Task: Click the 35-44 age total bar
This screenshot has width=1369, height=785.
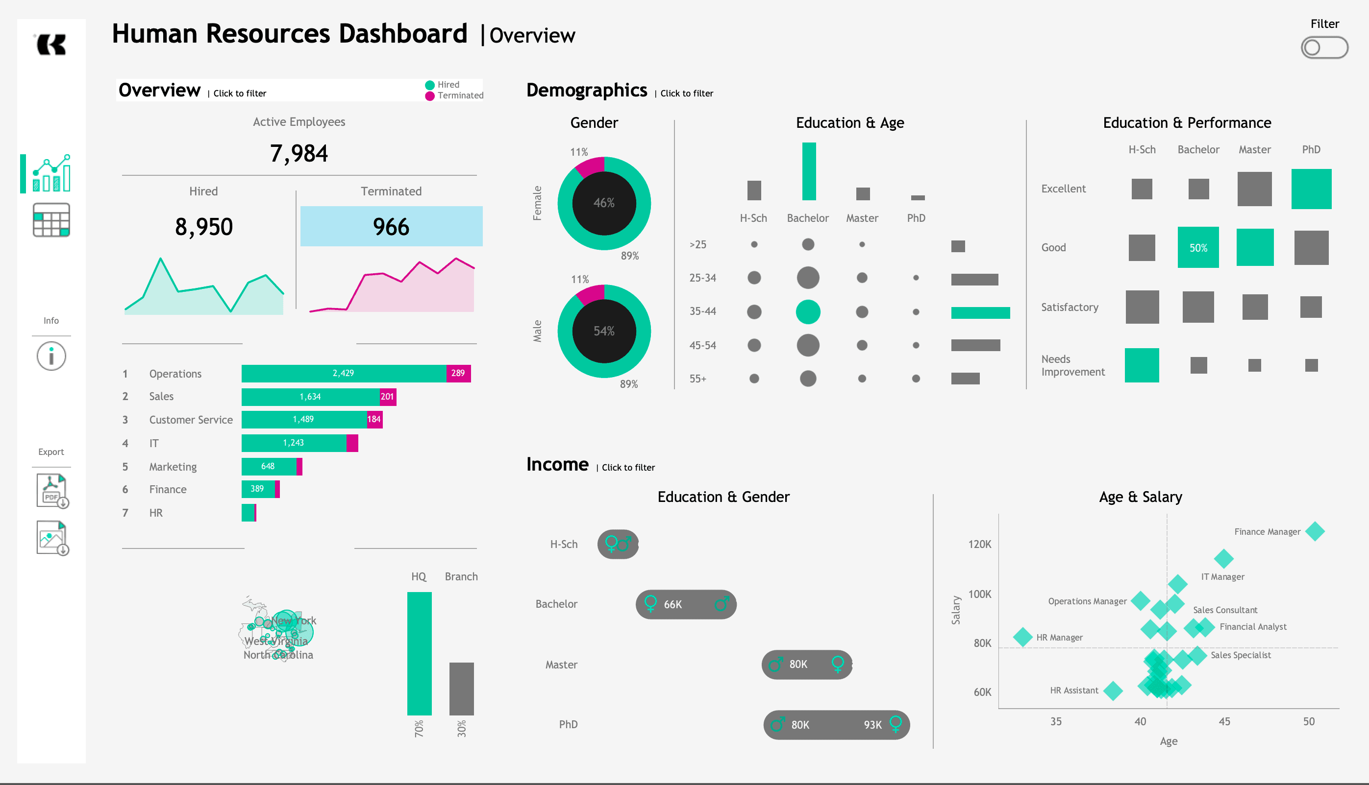Action: [980, 313]
